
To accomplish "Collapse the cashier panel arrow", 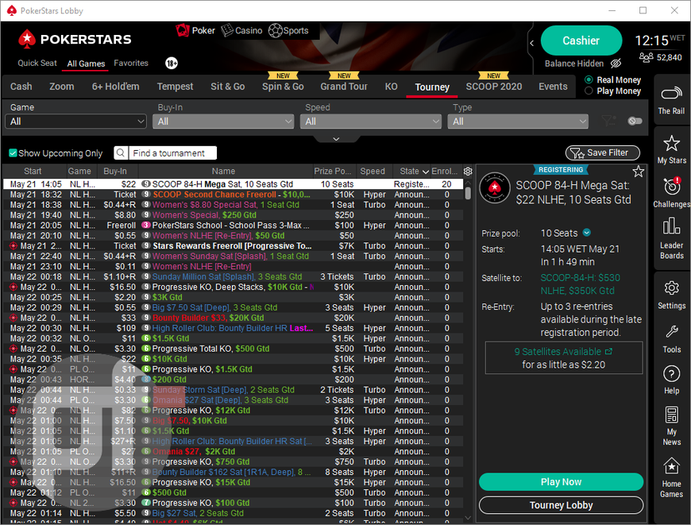I will [x=532, y=43].
